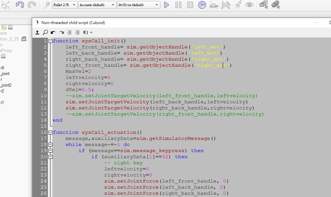Open the dt=50 ms time step dropdown
The height and width of the screenshot is (197, 331).
(x=138, y=5)
